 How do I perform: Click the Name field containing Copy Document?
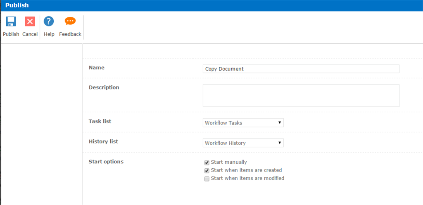301,69
